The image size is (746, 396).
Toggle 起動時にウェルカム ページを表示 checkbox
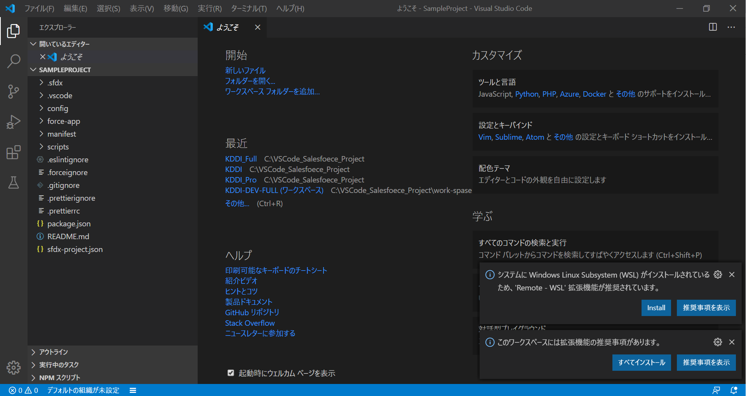231,373
